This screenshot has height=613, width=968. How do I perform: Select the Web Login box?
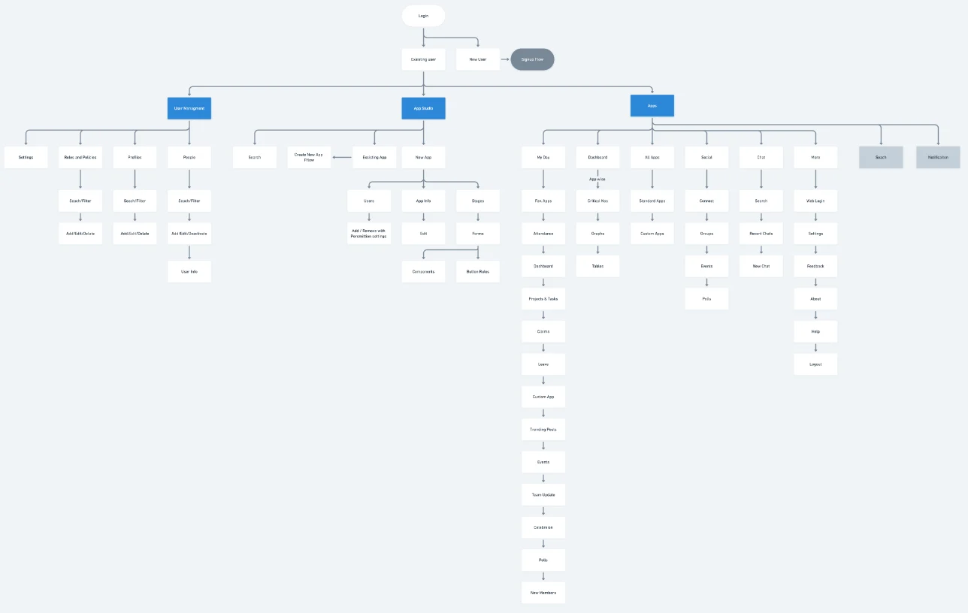click(815, 201)
